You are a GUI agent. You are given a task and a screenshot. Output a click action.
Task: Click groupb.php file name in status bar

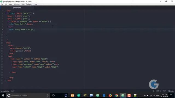pyautogui.click(x=5, y=91)
